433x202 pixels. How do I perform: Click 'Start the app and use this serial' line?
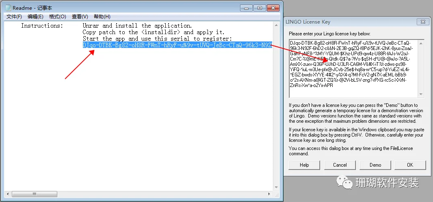click(x=157, y=39)
